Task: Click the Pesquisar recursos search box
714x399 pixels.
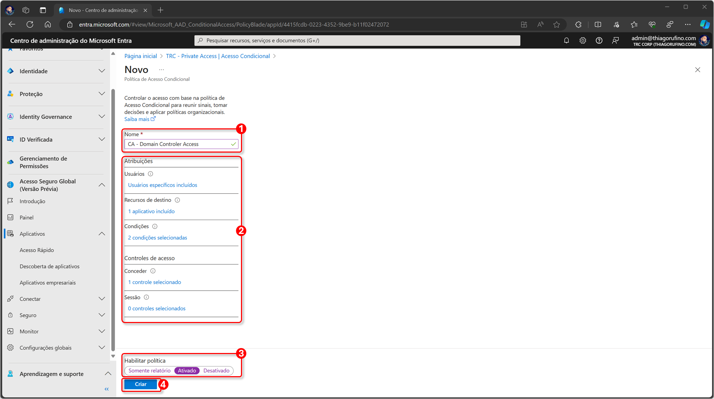Action: (x=357, y=41)
